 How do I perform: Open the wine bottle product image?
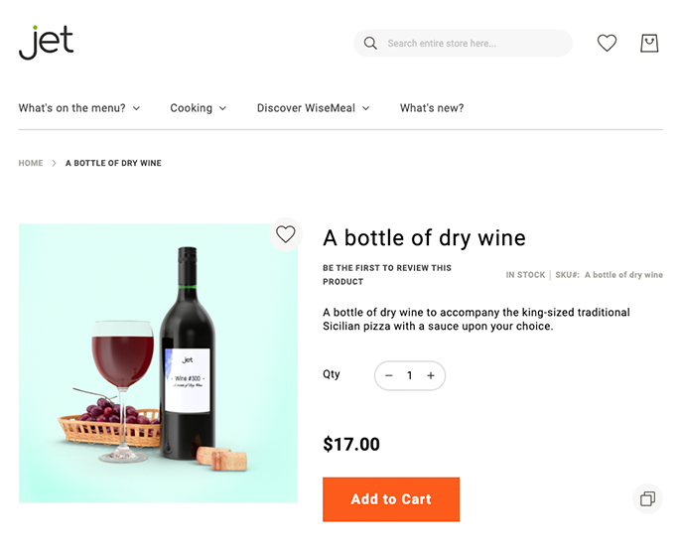click(x=158, y=363)
